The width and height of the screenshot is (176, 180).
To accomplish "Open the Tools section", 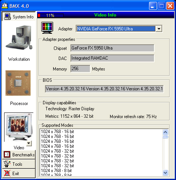I will pos(19,164).
